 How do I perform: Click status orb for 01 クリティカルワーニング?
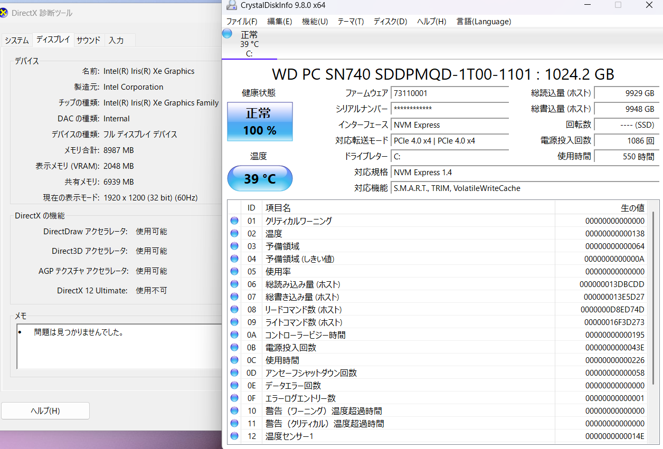(x=234, y=221)
